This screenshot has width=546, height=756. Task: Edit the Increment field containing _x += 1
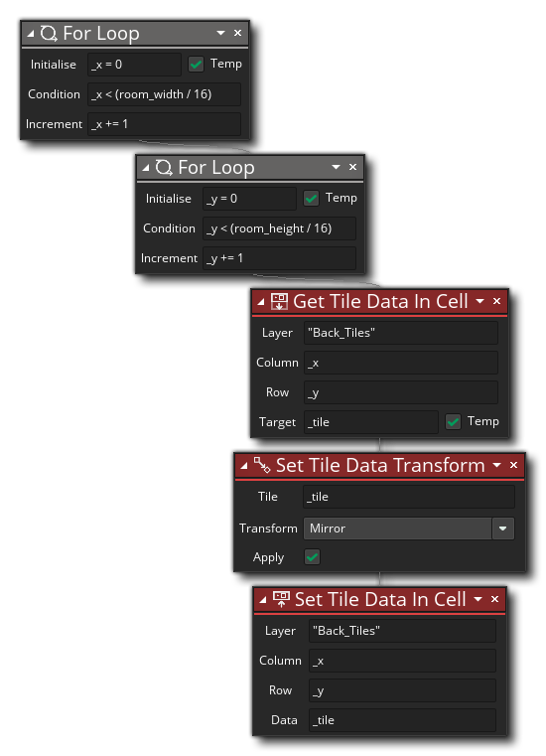[x=165, y=124]
